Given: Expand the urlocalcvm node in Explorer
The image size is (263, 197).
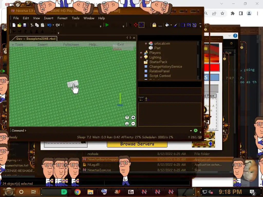Looking at the screenshot, I should point(146,44).
